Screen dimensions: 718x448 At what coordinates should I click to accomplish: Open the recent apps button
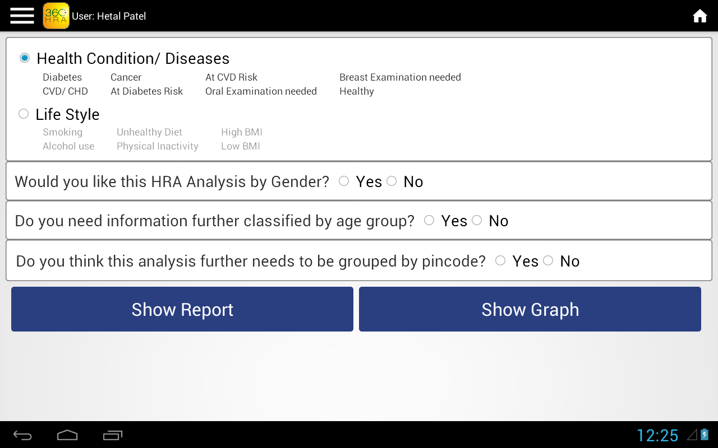pyautogui.click(x=113, y=435)
